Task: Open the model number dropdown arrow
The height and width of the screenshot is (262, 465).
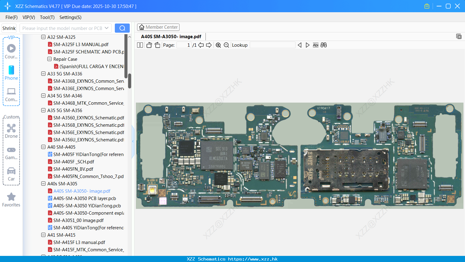Action: point(107,28)
